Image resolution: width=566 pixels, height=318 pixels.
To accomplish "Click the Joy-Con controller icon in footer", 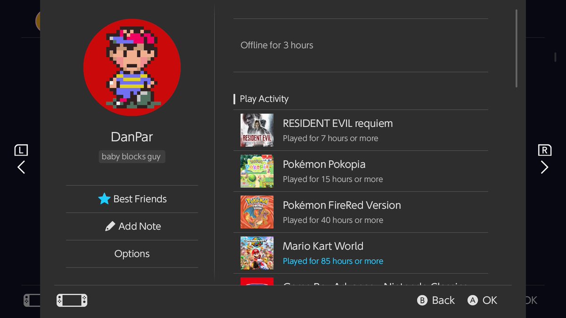I will coord(72,300).
